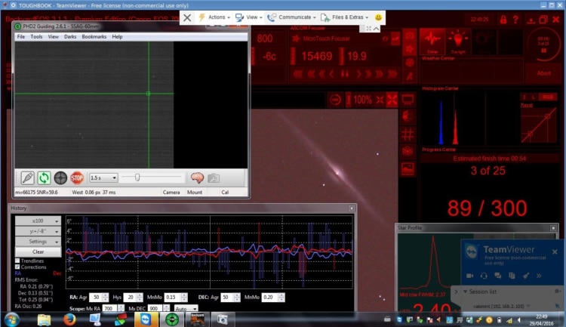Expand the TeamViewer Actions menu
This screenshot has height=327, width=566.
[x=214, y=17]
